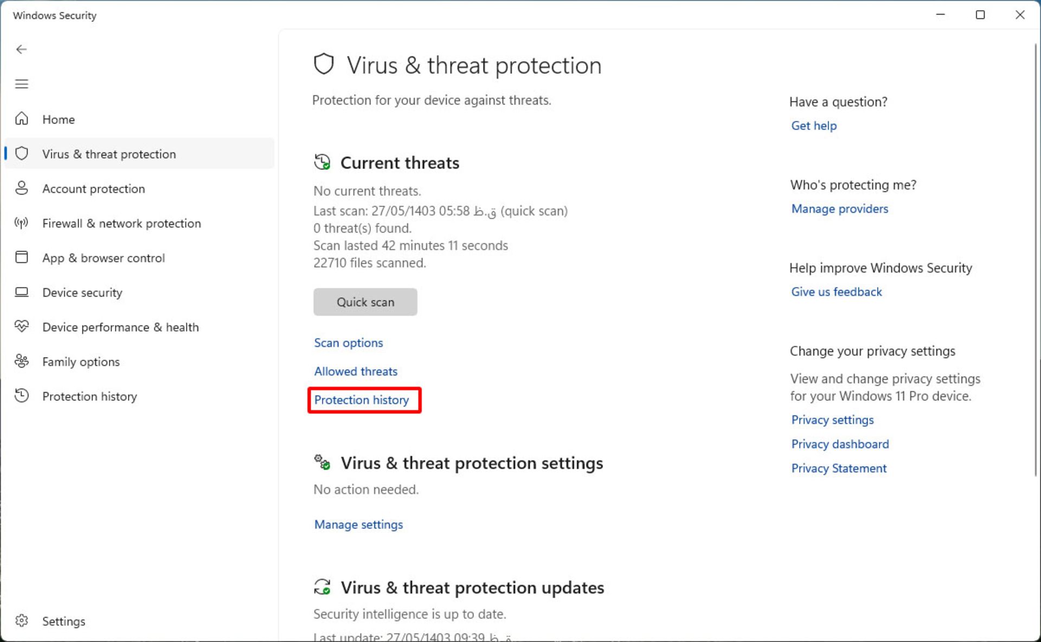Image resolution: width=1041 pixels, height=642 pixels.
Task: Open the hamburger navigation menu
Action: (21, 84)
